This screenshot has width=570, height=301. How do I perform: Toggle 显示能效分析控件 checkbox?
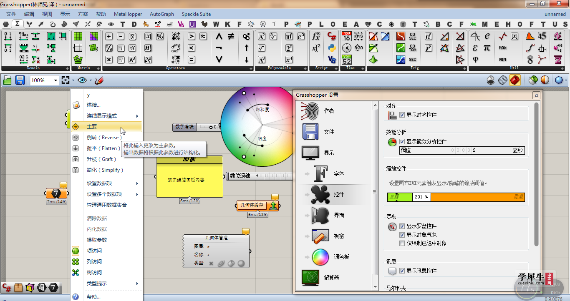pos(402,141)
